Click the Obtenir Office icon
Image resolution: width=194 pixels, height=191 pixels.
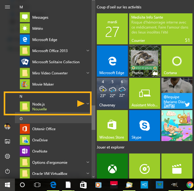point(25,129)
